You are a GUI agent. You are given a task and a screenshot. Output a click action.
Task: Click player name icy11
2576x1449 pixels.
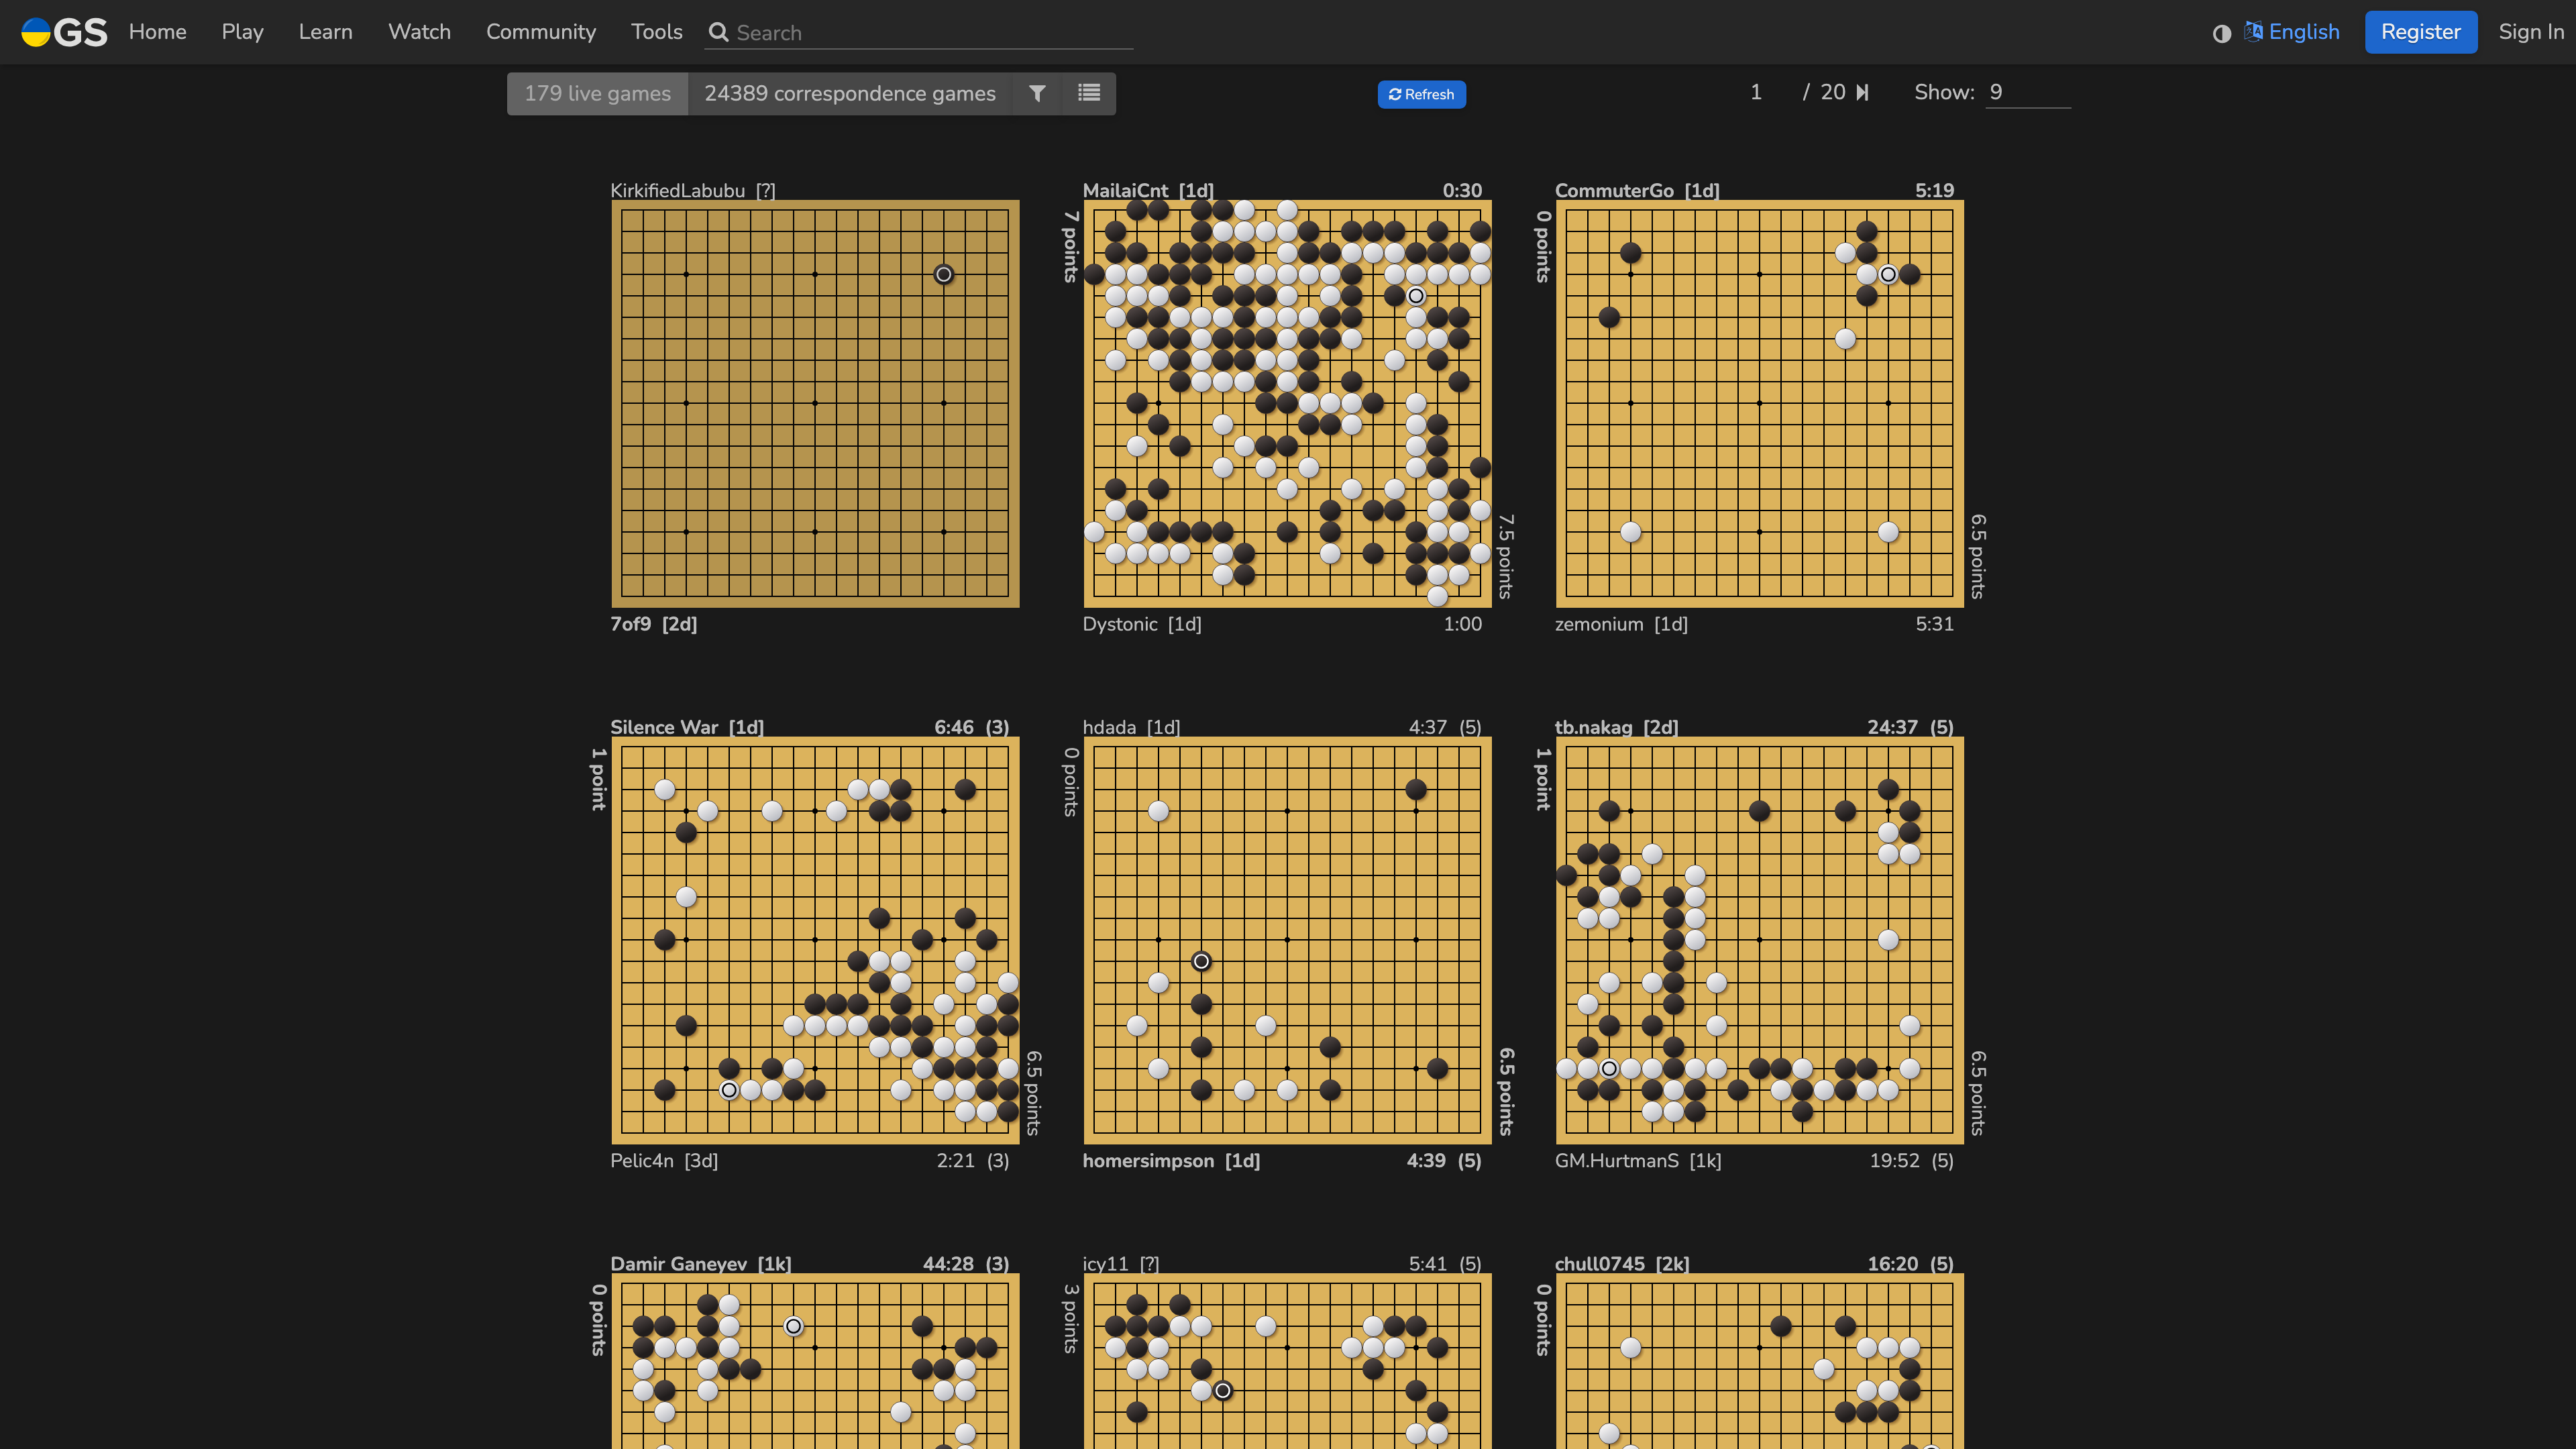point(1105,1264)
